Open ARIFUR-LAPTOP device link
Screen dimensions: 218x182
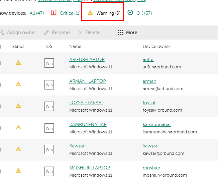(x=87, y=60)
